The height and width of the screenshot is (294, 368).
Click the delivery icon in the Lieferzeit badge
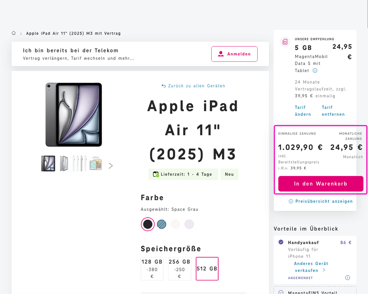156,174
